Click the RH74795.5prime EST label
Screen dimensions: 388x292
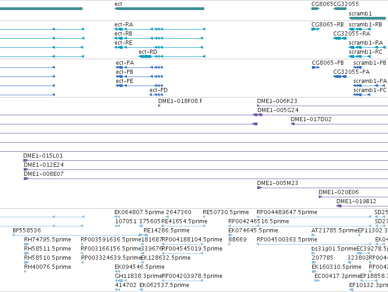pyautogui.click(x=47, y=240)
